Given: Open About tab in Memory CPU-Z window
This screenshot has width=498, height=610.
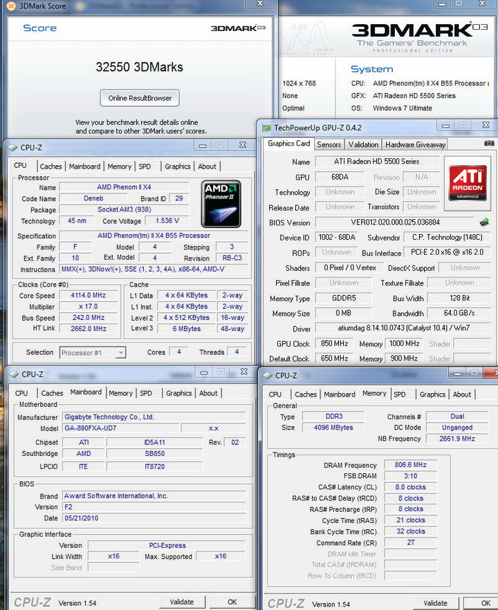Looking at the screenshot, I should 462,394.
